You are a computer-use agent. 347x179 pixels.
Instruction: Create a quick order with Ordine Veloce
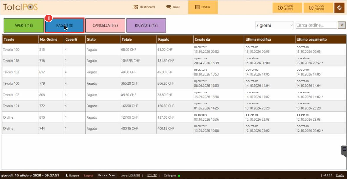click(x=287, y=8)
